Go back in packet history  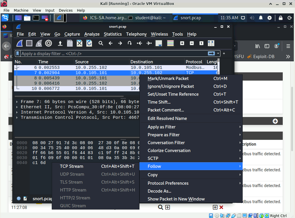point(111,43)
